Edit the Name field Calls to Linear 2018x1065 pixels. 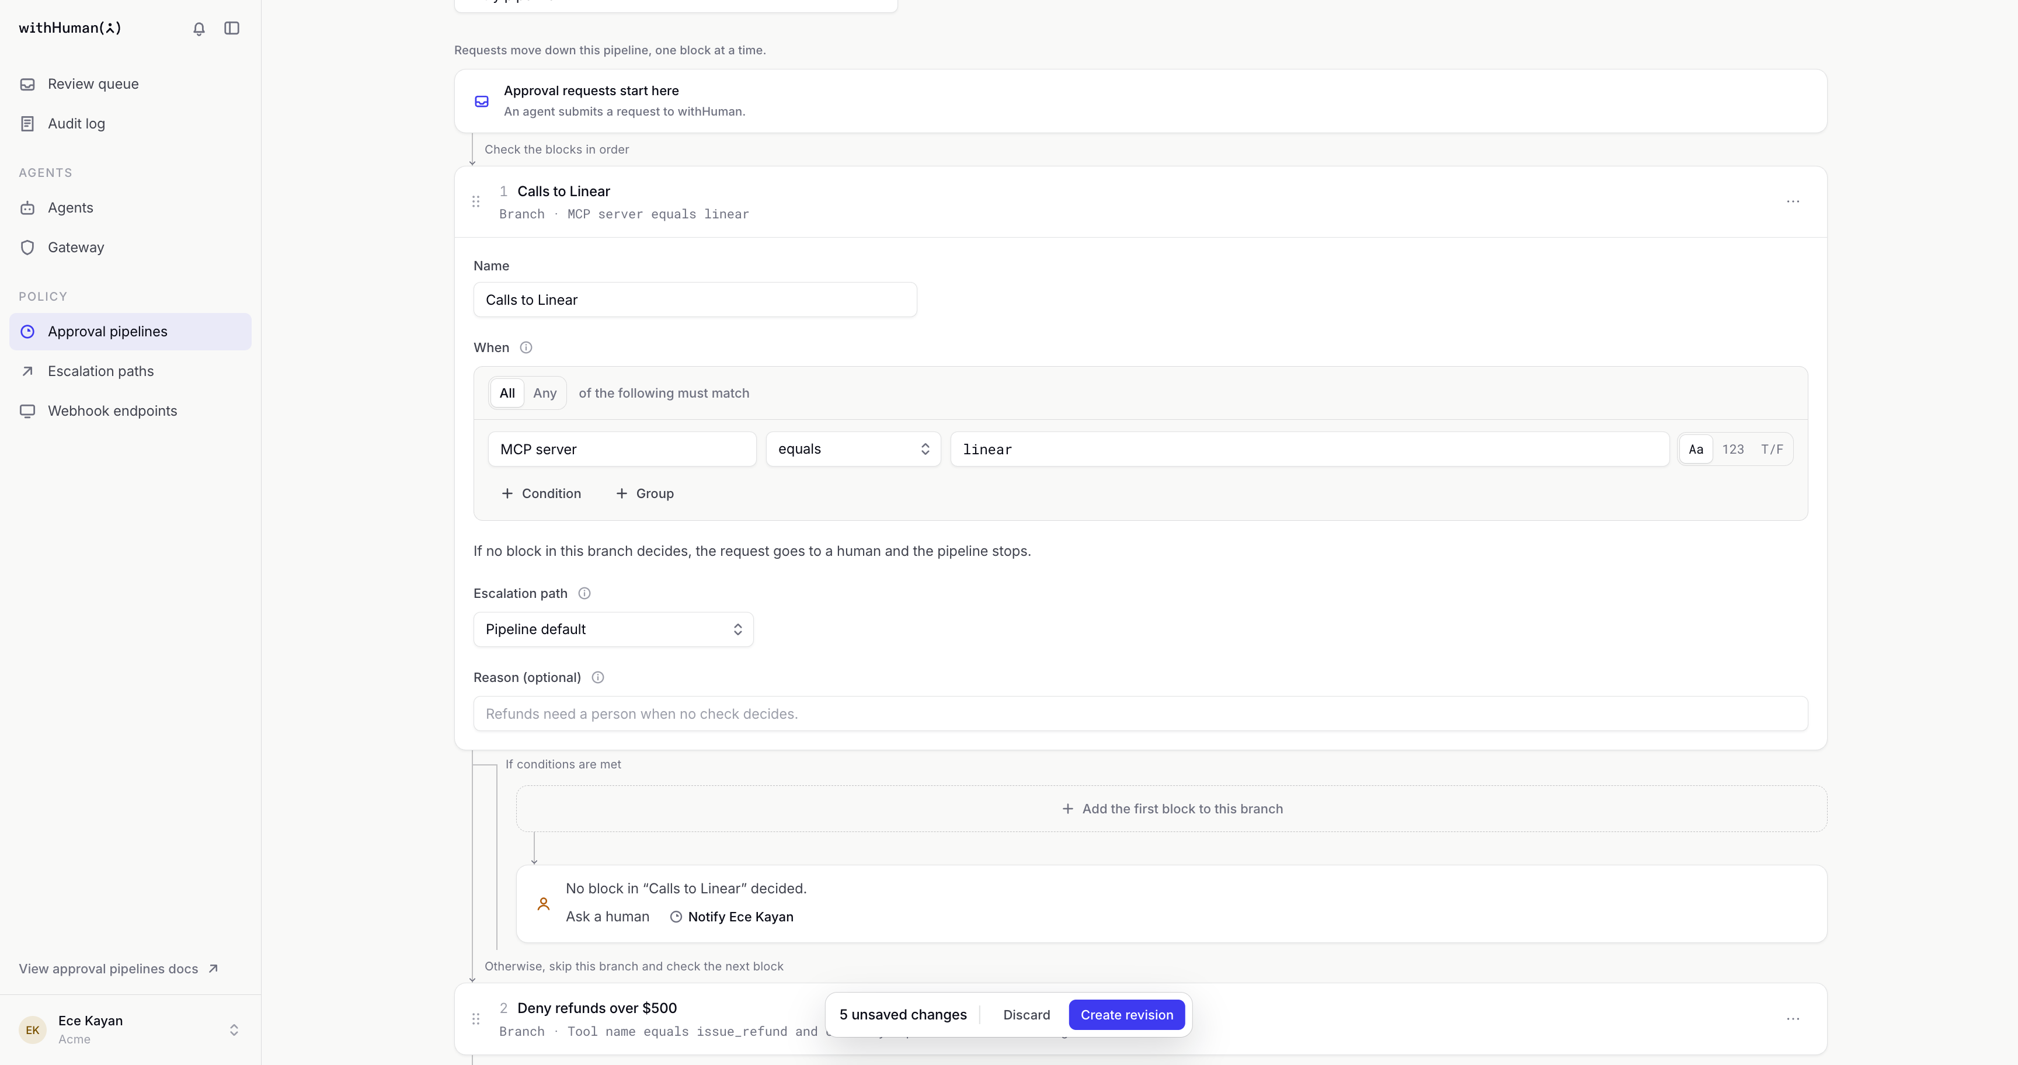pos(695,300)
